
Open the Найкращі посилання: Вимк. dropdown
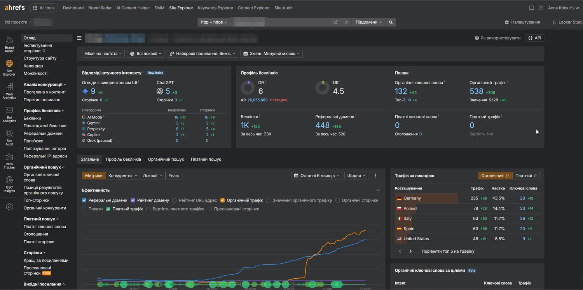point(202,54)
